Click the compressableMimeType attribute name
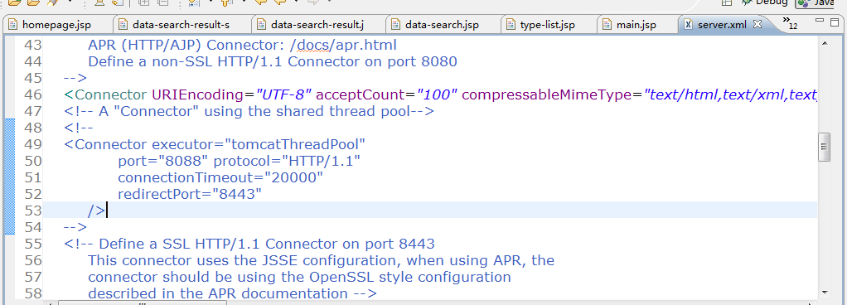Image resolution: width=847 pixels, height=305 pixels. tap(547, 95)
